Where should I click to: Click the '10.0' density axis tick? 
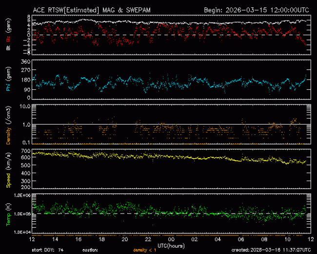25,106
